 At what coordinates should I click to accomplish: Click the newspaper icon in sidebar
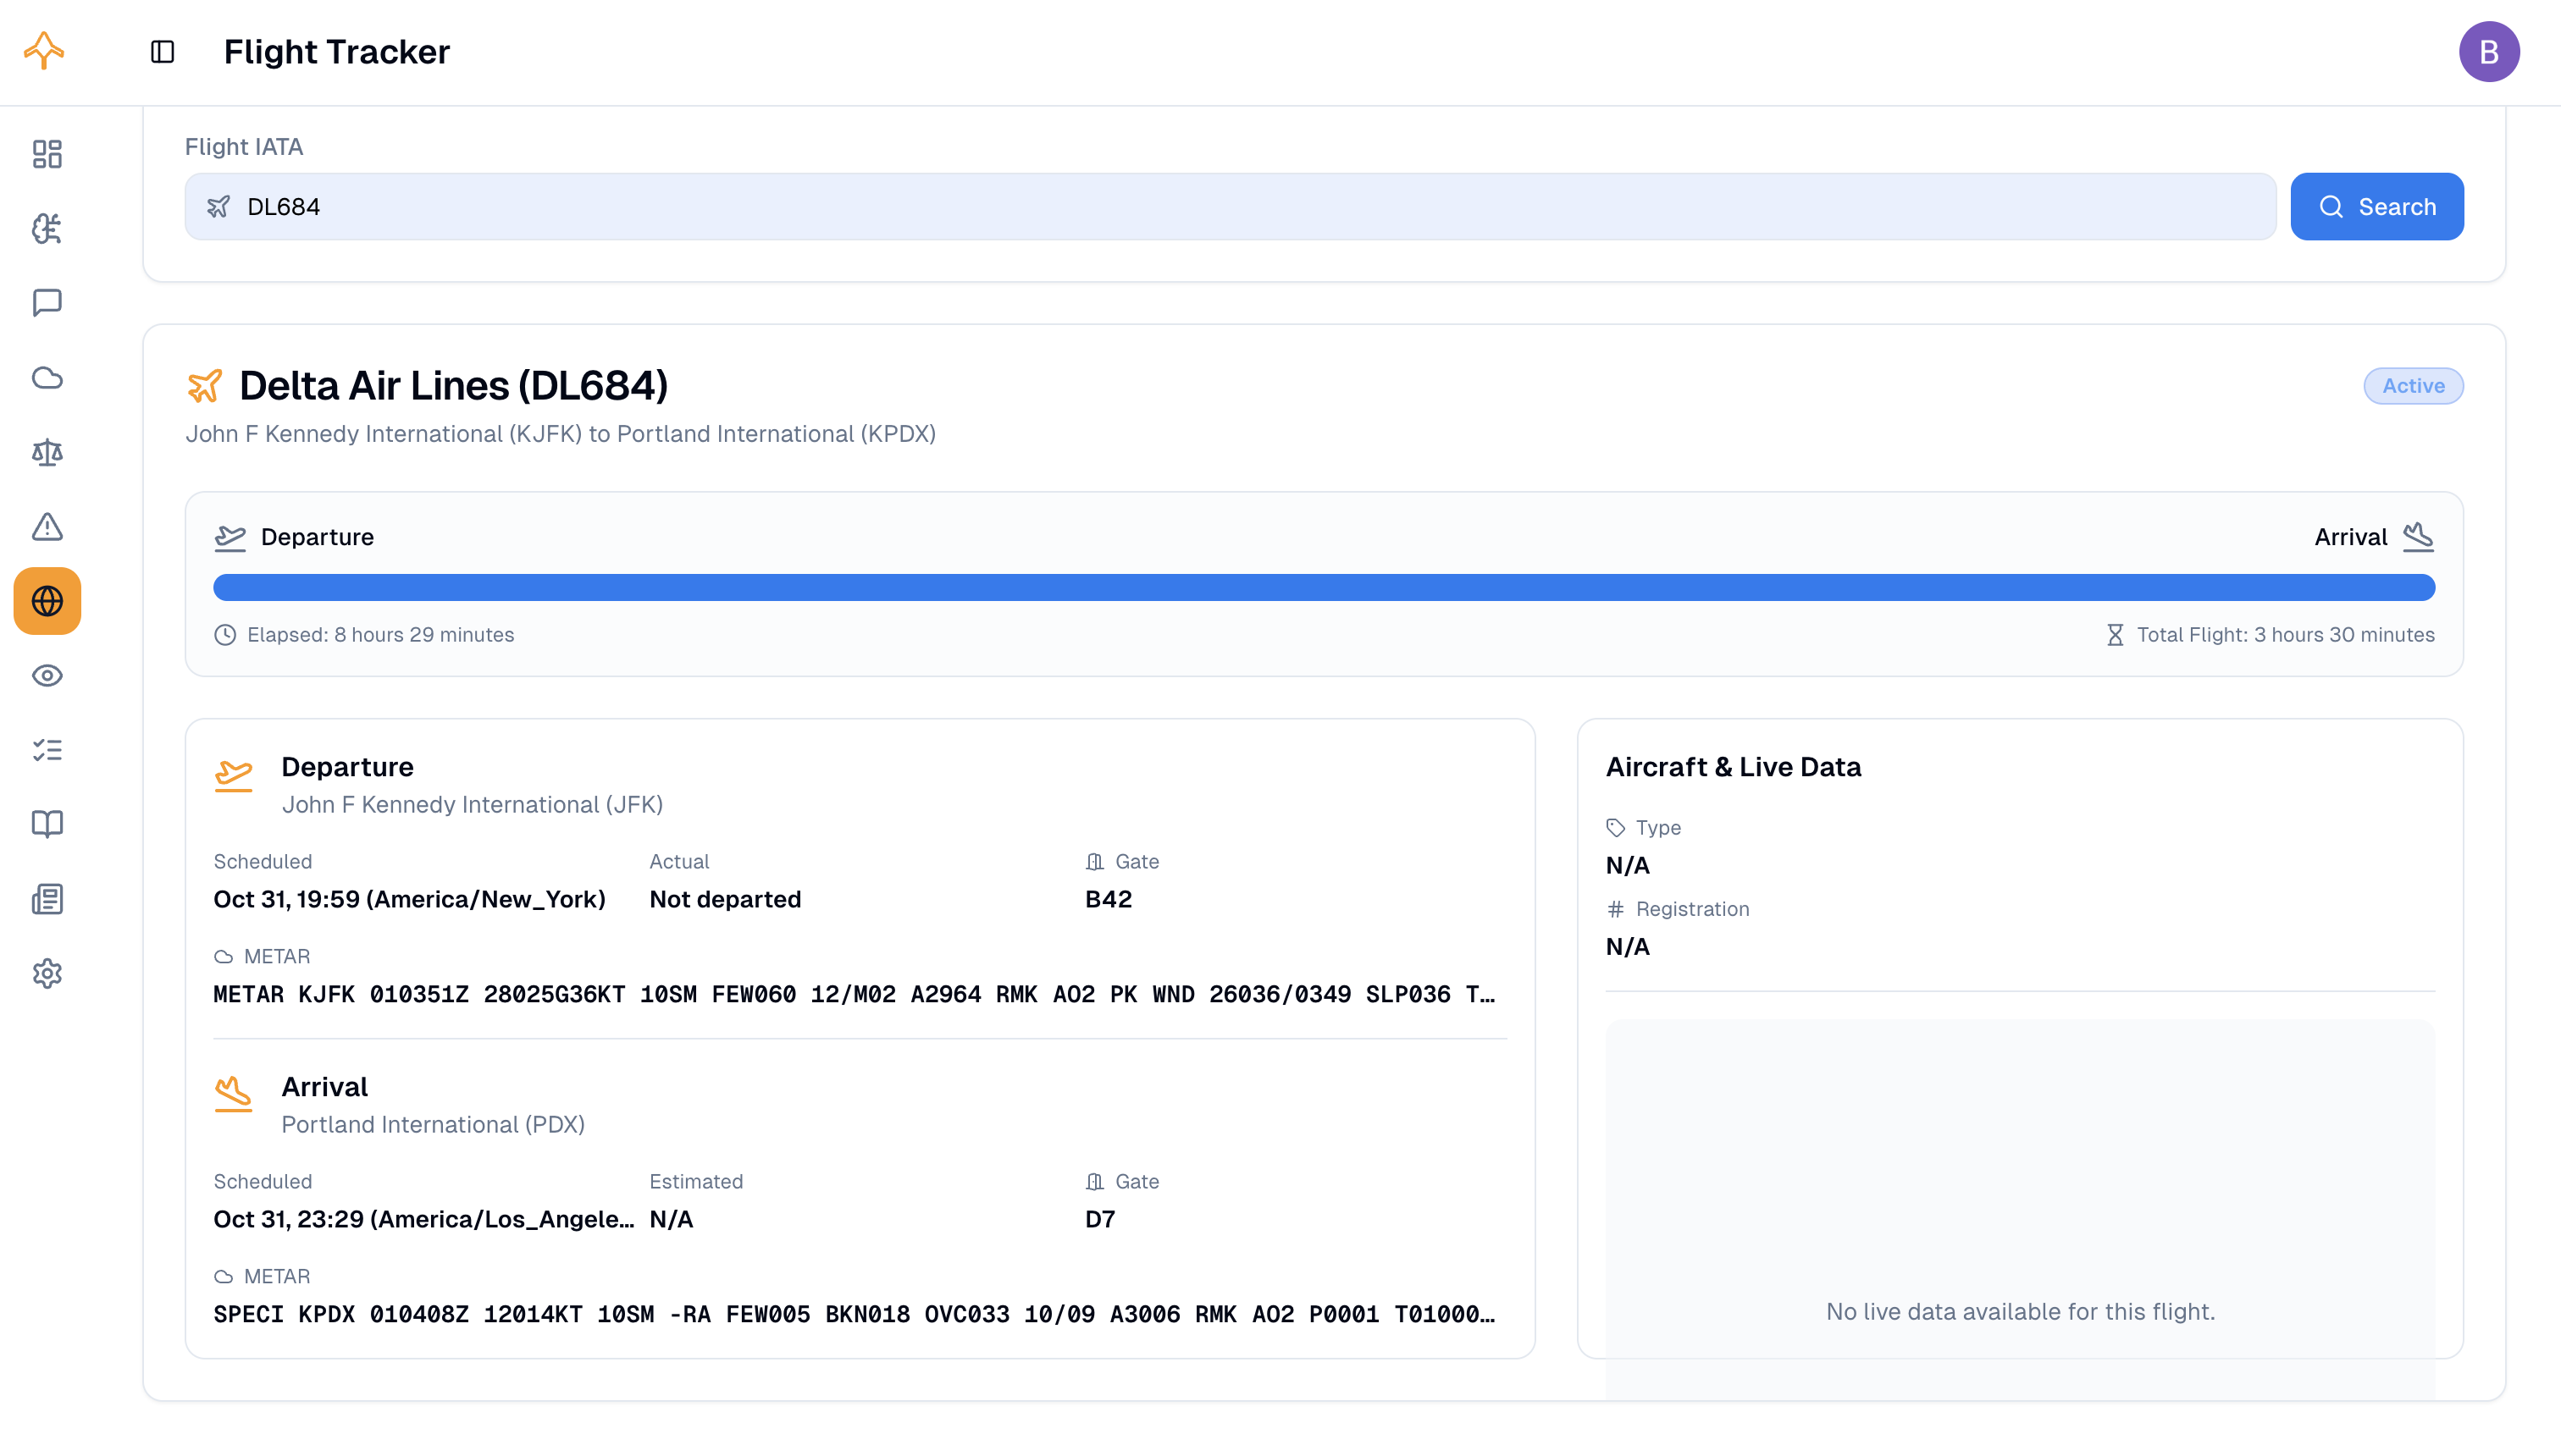click(47, 899)
